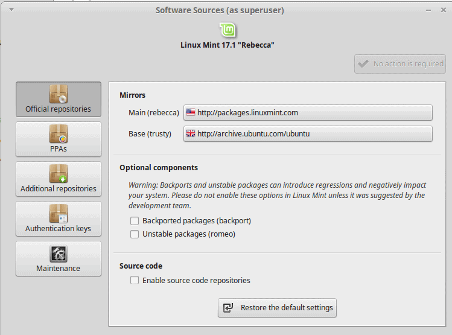The image size is (452, 335).
Task: Tick Enable source code repositories
Action: coord(135,280)
